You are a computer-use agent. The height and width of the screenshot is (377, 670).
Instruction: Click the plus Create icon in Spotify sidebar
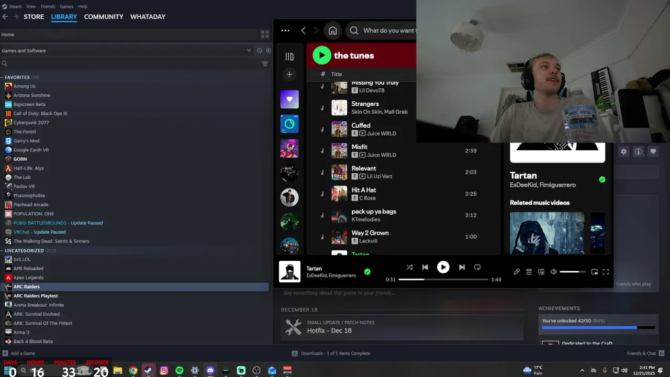tap(289, 74)
